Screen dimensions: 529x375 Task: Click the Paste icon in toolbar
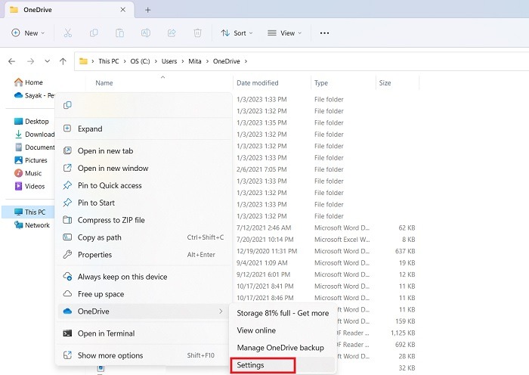coord(119,33)
